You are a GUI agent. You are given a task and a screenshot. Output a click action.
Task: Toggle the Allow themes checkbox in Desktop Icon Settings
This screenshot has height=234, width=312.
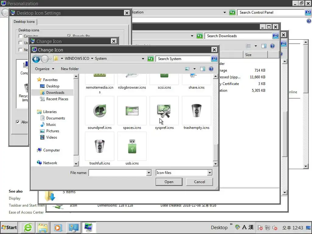(x=18, y=122)
